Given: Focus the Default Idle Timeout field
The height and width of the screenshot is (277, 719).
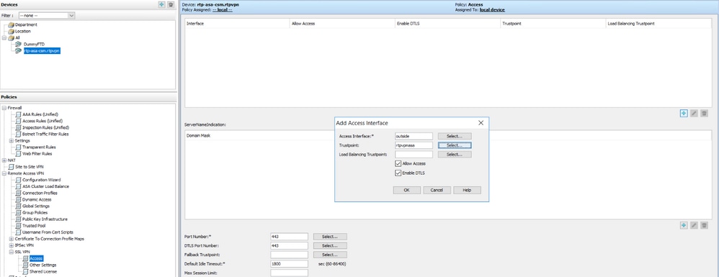Looking at the screenshot, I should pos(289,264).
